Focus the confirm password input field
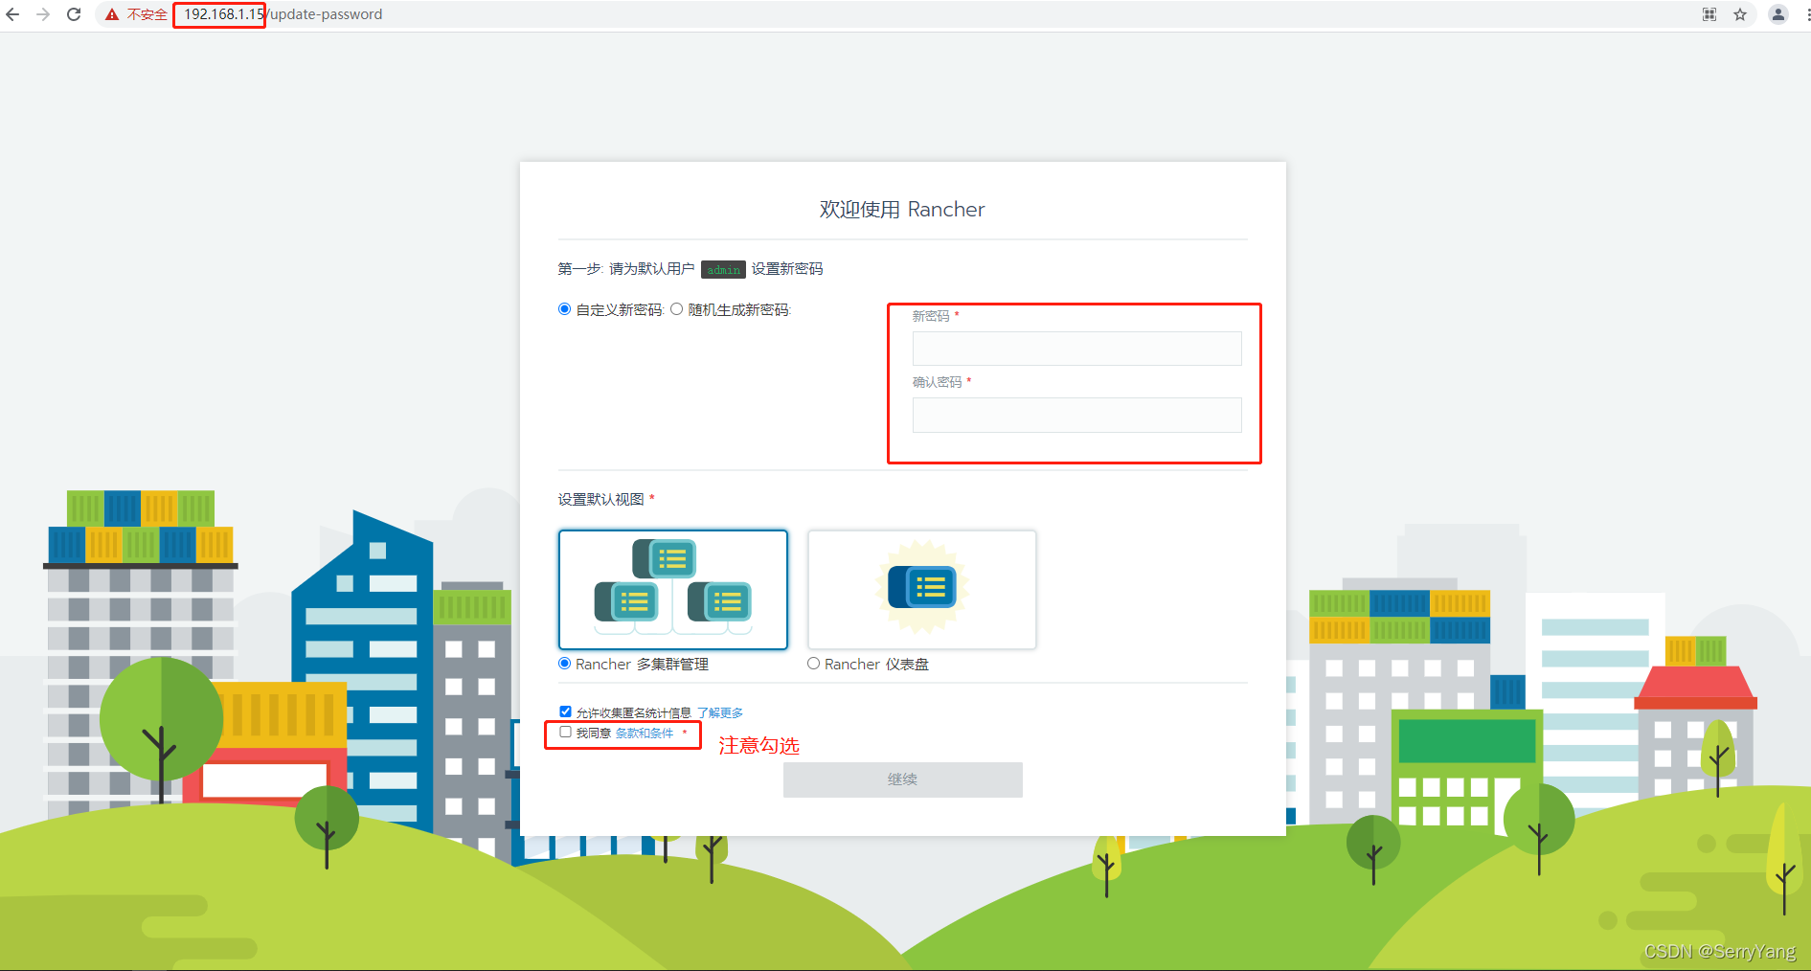Image resolution: width=1811 pixels, height=971 pixels. 1076,415
